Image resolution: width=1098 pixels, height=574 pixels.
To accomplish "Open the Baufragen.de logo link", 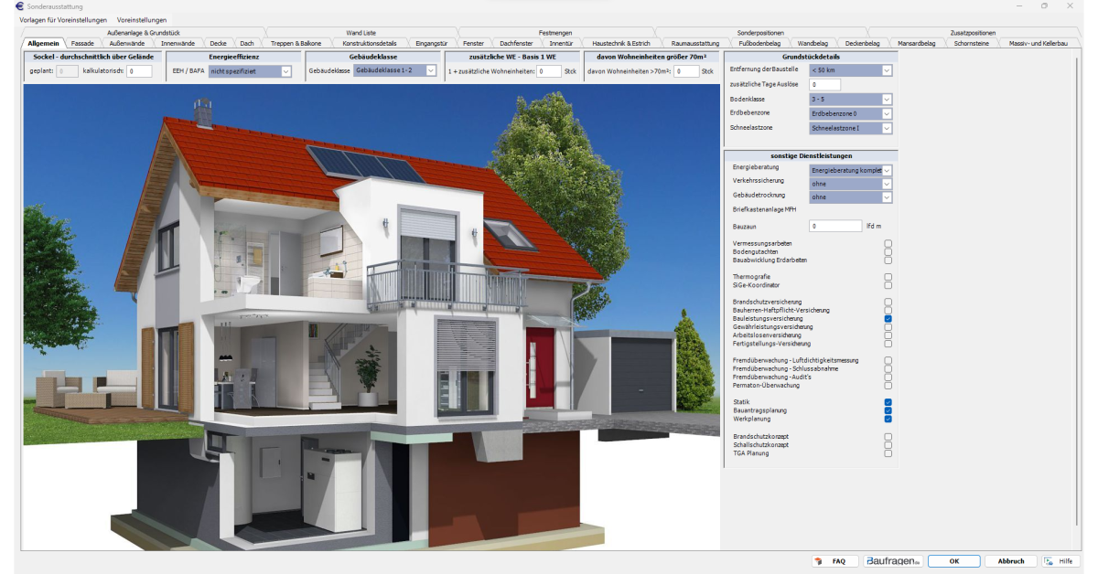I will (x=893, y=561).
